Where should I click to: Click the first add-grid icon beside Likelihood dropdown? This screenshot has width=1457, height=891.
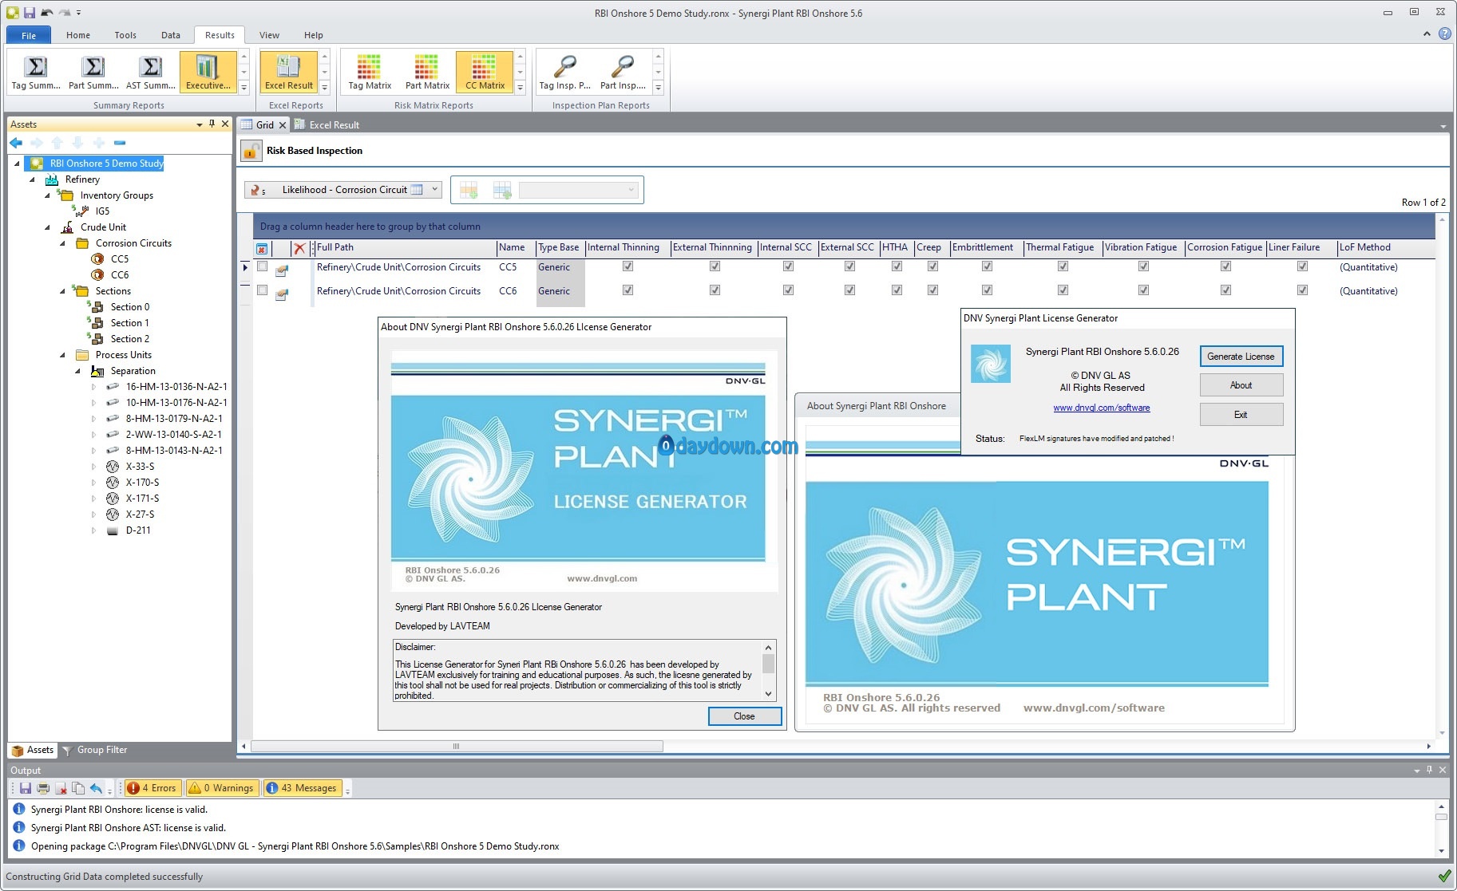[x=469, y=190]
